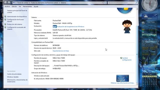Click the vertical scrollbar thumb

137,54
